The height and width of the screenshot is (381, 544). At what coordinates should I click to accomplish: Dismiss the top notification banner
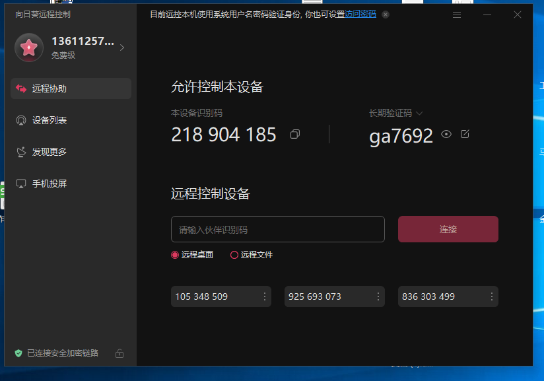point(386,15)
